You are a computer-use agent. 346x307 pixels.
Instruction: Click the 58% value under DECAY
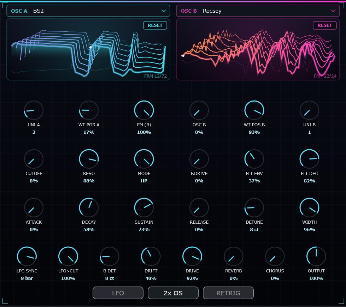89,230
